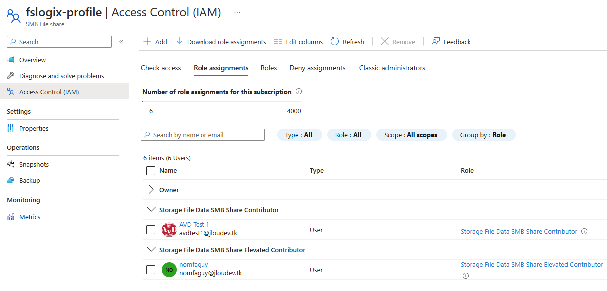Click the Edit columns icon
607x291 pixels.
click(278, 42)
